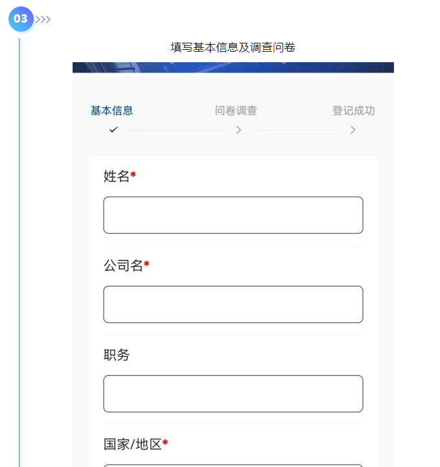
Task: Click the 公司名 field label
Action: pyautogui.click(x=123, y=266)
